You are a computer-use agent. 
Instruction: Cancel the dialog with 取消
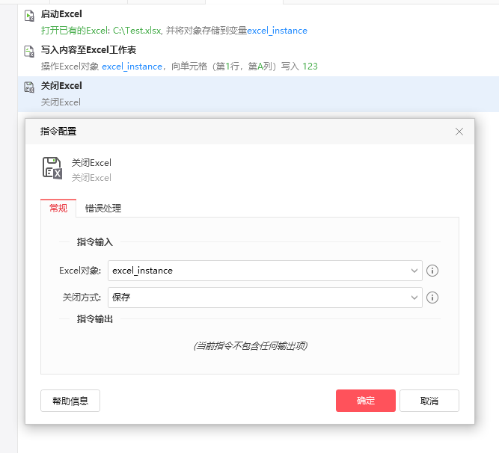point(429,401)
